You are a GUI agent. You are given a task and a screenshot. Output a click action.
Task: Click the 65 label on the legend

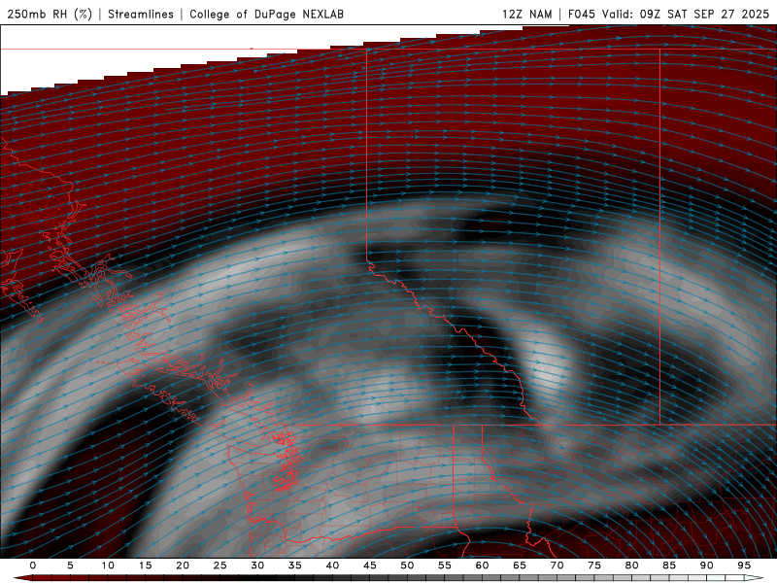(x=520, y=566)
